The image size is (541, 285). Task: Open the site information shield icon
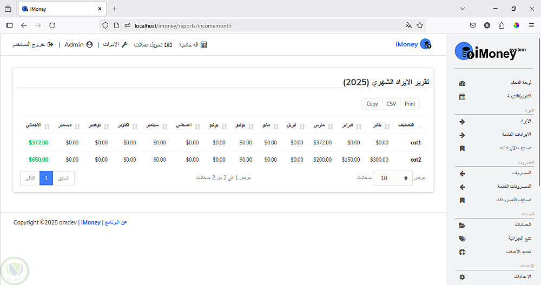pos(105,25)
